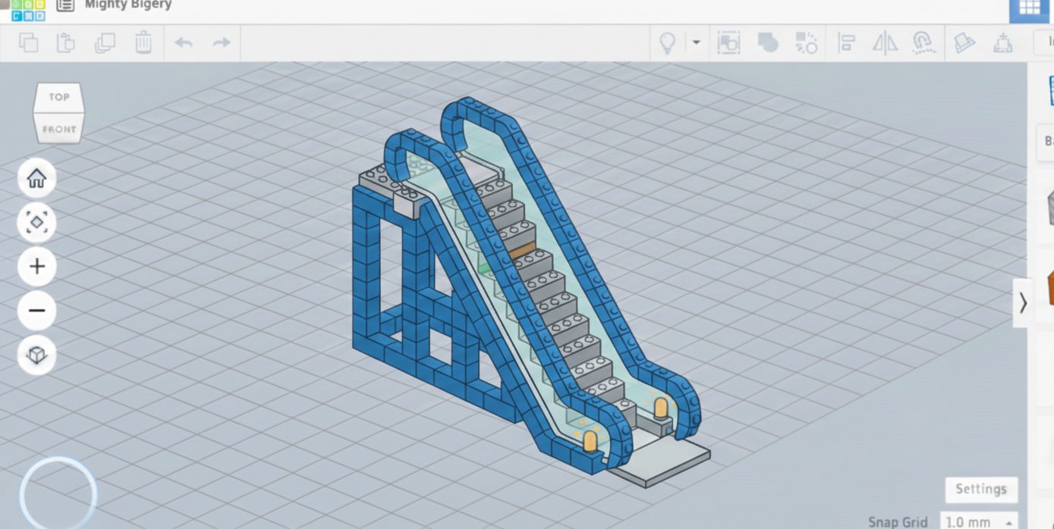Image resolution: width=1054 pixels, height=529 pixels.
Task: Expand the collapsed shapes panel chevron
Action: (x=1023, y=303)
